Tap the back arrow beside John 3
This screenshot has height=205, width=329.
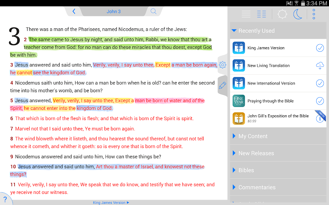[x=74, y=11]
